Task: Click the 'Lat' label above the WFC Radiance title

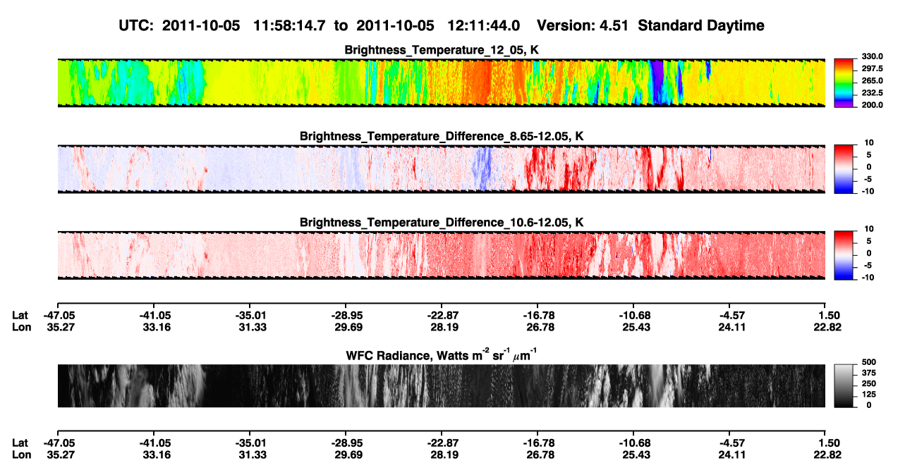Action: 20,315
